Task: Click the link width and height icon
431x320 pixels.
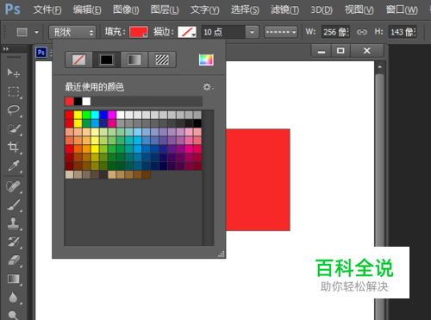Action: click(362, 32)
